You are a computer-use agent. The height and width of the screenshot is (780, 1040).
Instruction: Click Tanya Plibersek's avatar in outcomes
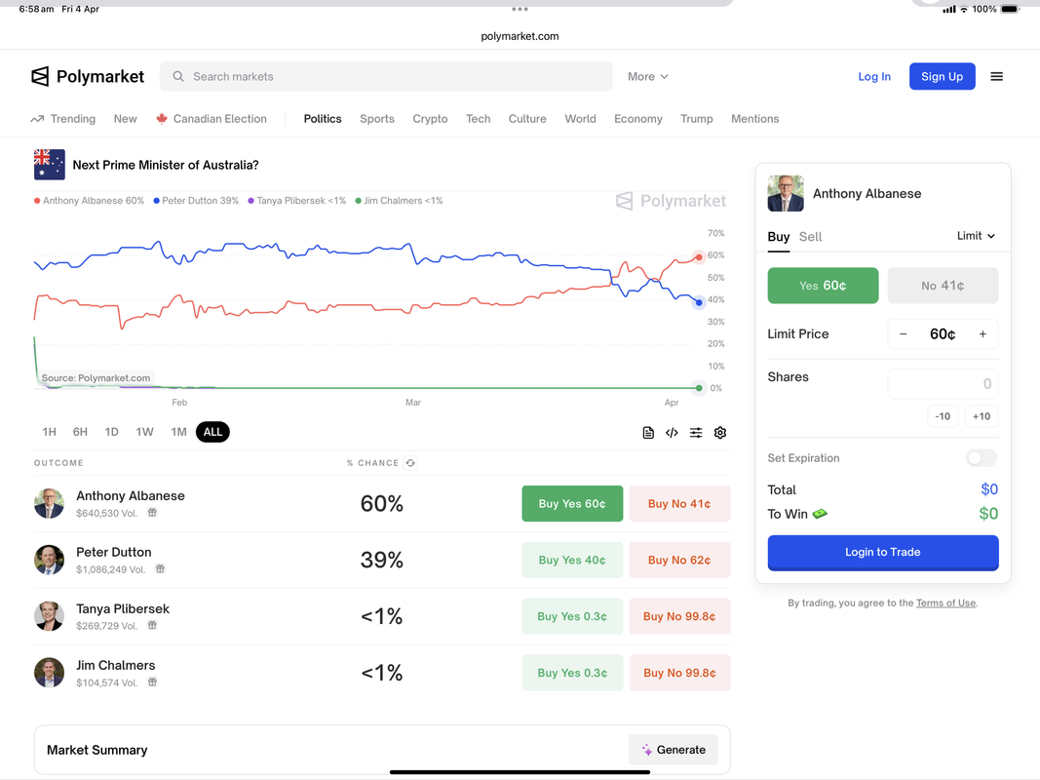49,616
